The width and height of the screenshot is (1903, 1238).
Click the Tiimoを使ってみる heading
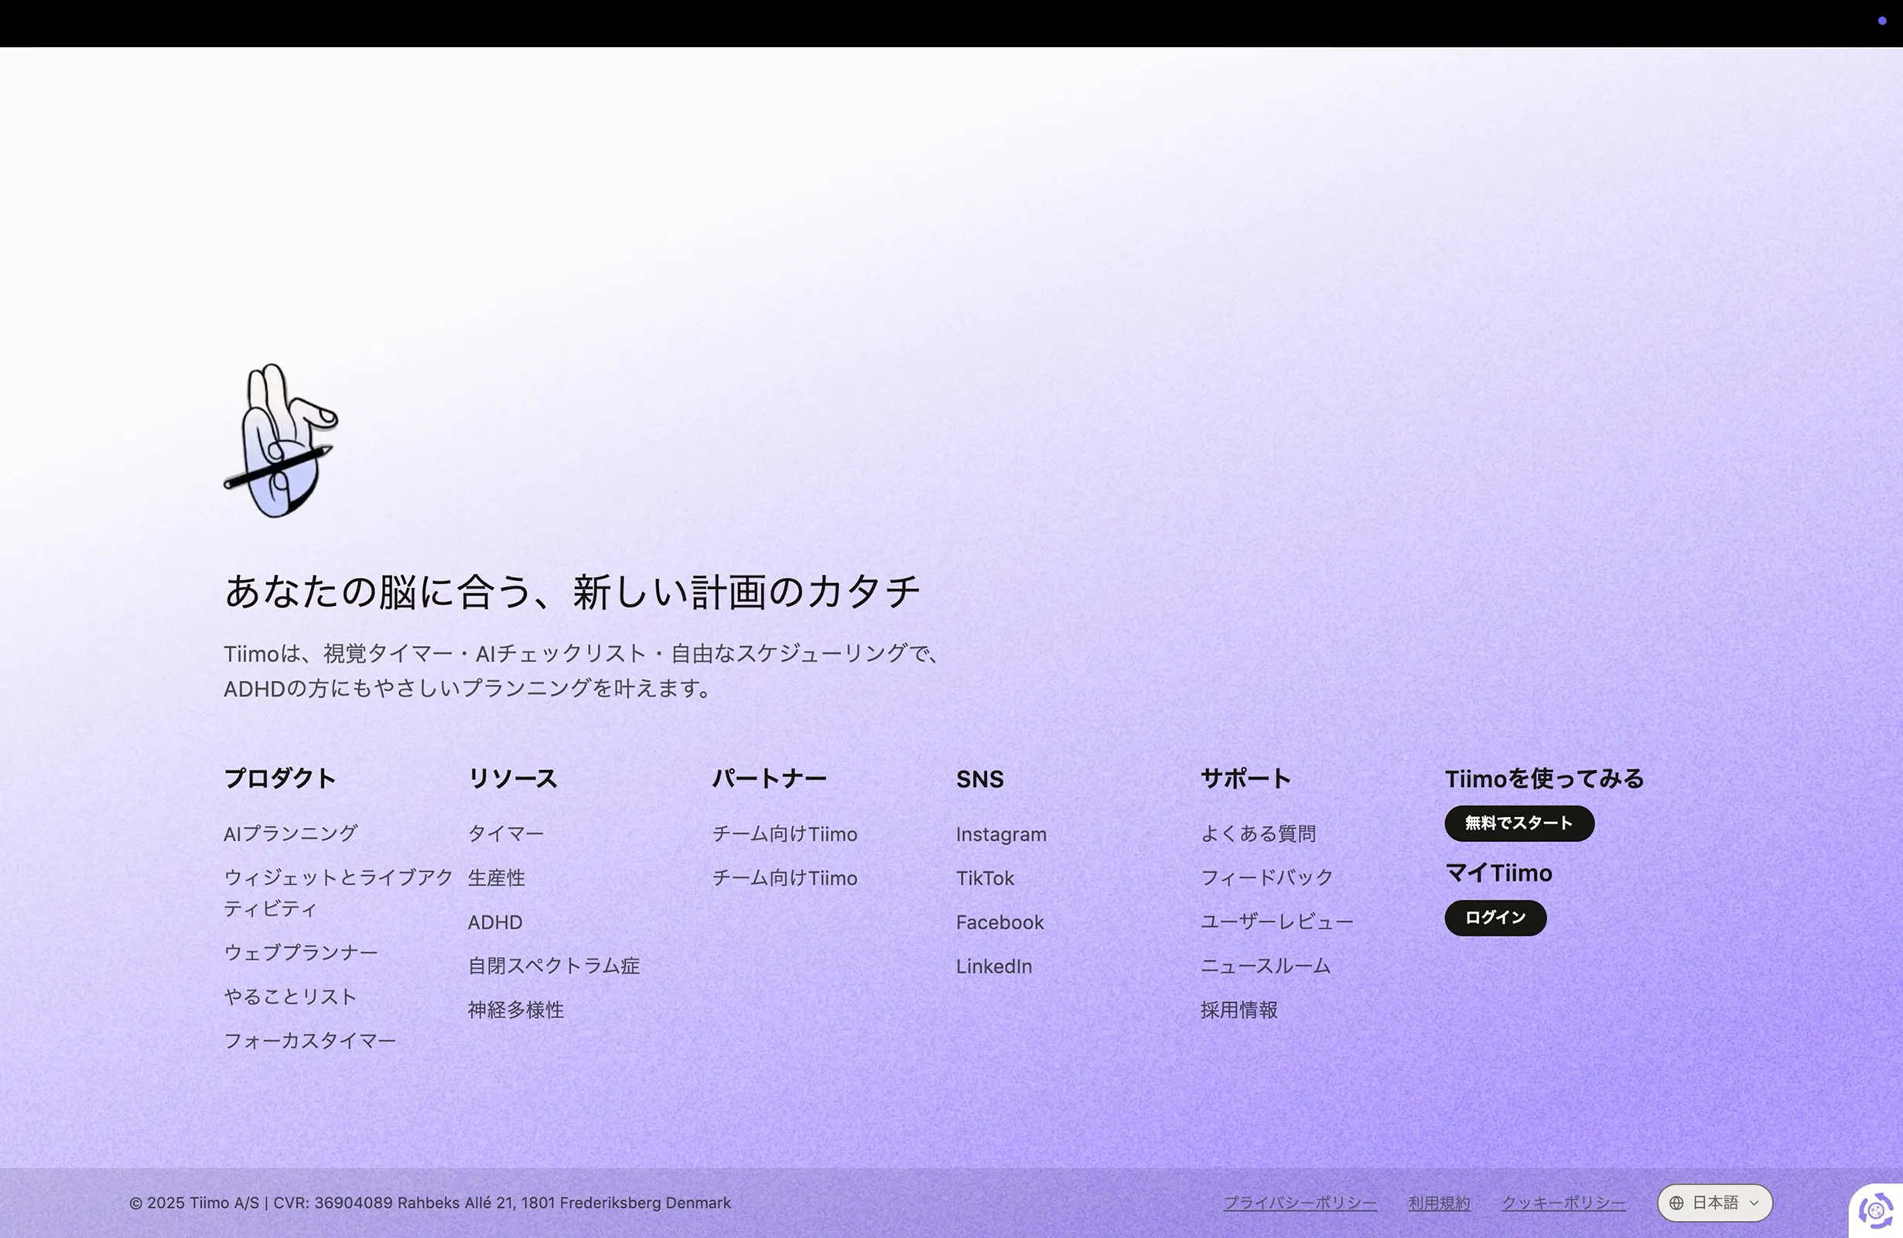point(1544,778)
